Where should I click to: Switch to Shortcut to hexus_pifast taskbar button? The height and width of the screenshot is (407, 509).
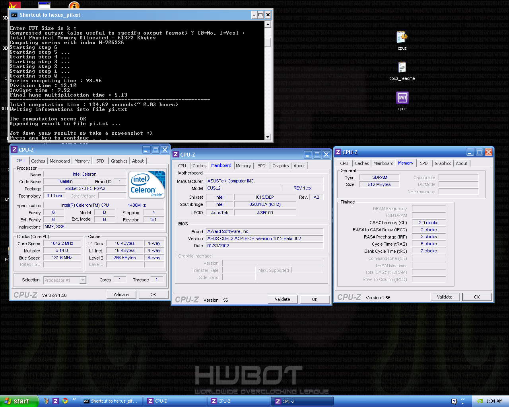[x=111, y=401]
